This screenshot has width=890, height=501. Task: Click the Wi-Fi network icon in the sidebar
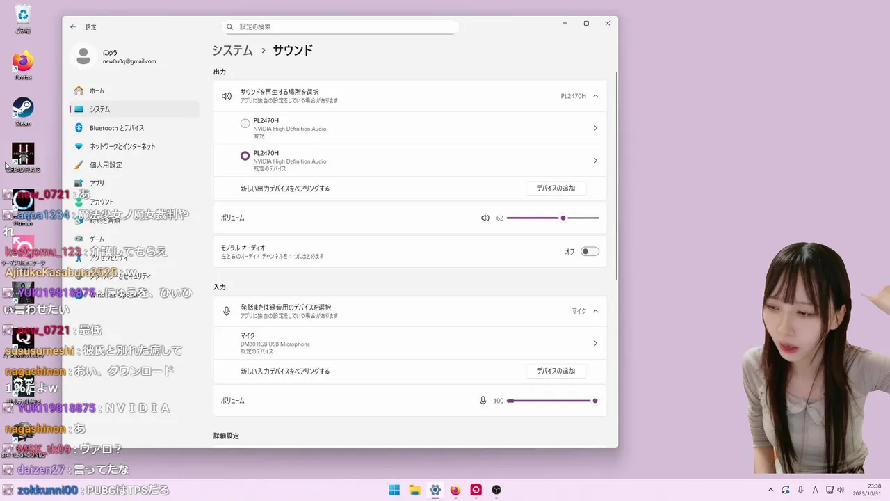[x=79, y=146]
